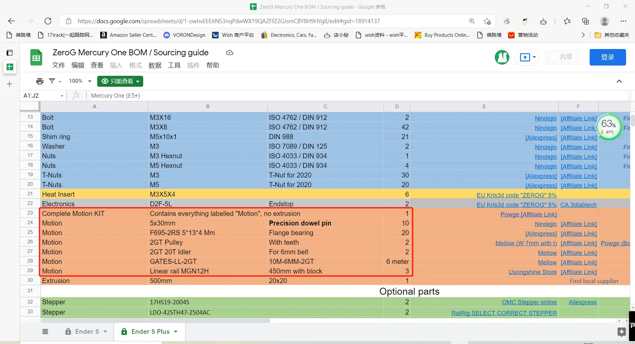Click the present-to-meeting icon
This screenshot has height=344, width=635.
525,57
